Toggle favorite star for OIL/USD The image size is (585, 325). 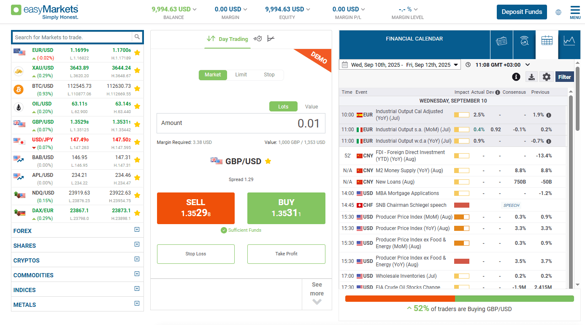(137, 106)
